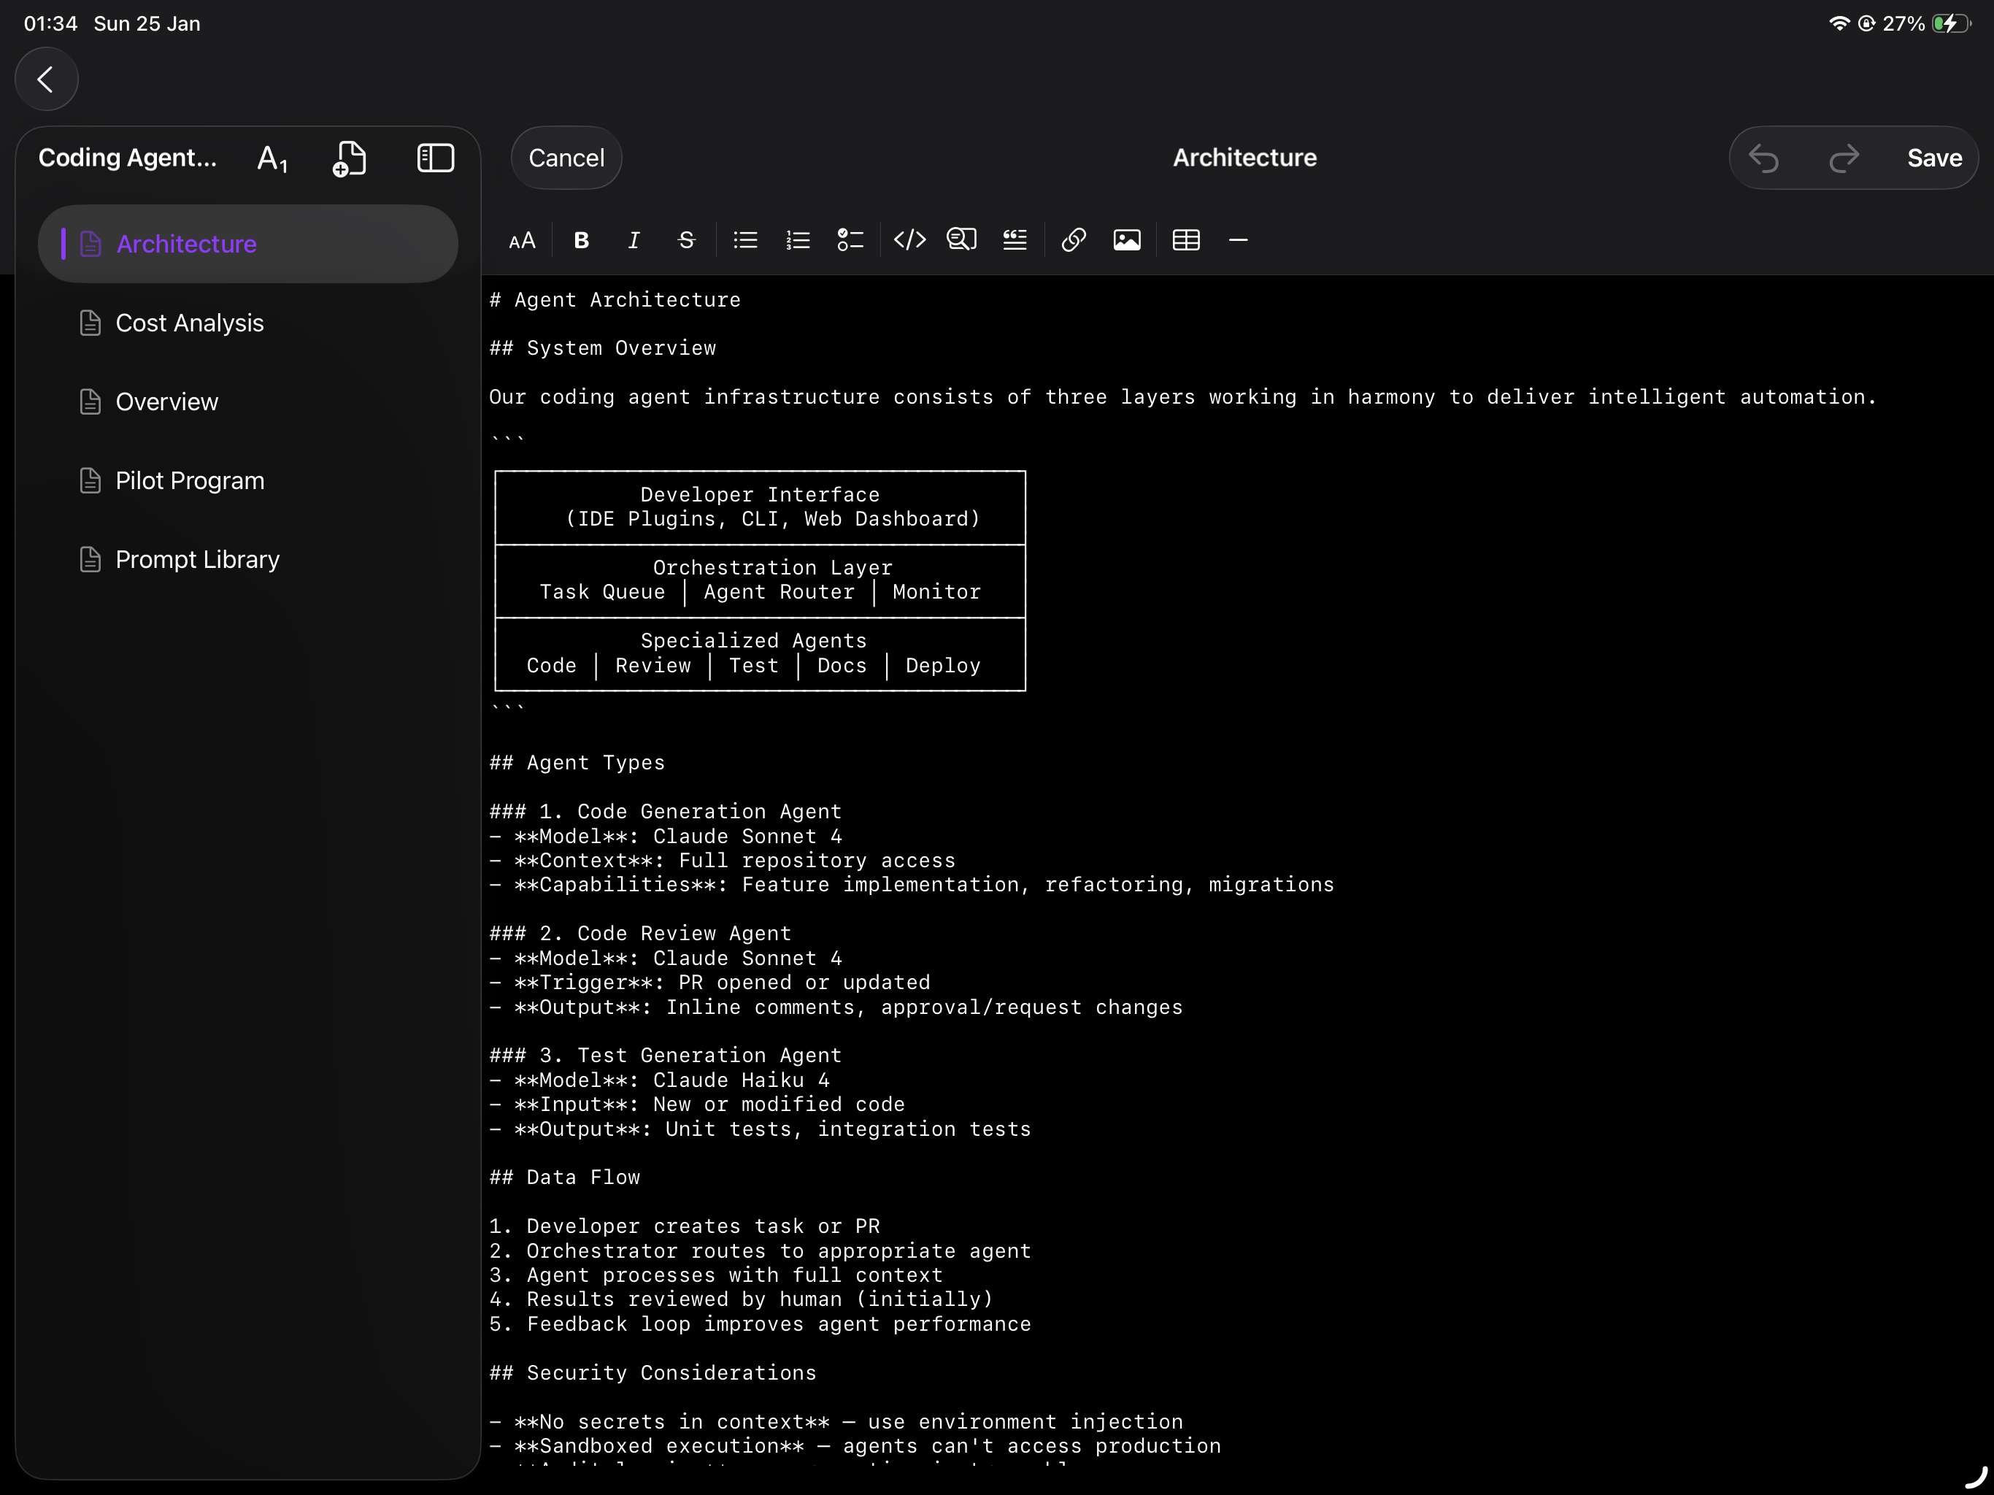The image size is (1994, 1495).
Task: Insert a code block
Action: pyautogui.click(x=909, y=240)
